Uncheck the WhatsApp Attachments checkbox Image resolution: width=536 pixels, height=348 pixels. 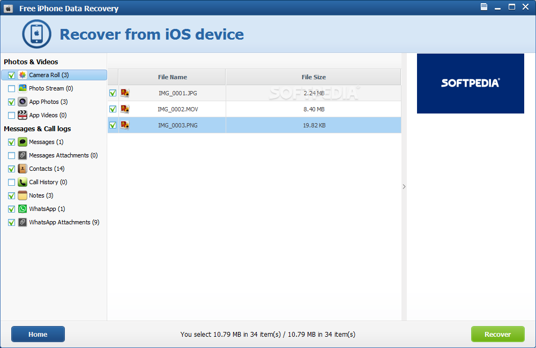click(x=11, y=222)
